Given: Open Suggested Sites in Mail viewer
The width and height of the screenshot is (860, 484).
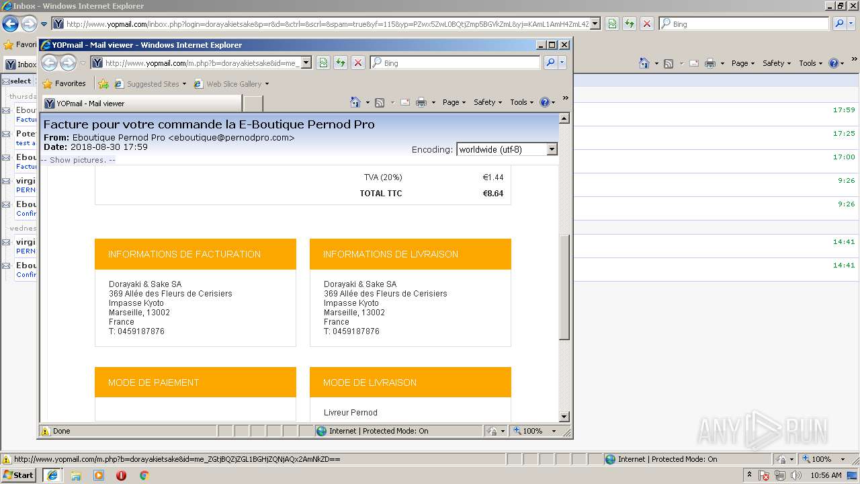Looking at the screenshot, I should [x=150, y=84].
